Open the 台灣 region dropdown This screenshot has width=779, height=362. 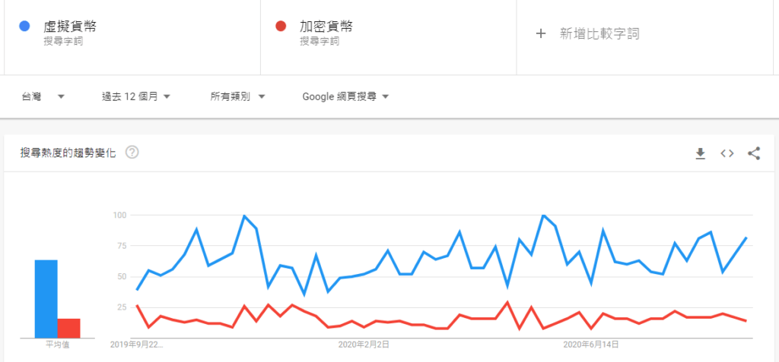42,96
